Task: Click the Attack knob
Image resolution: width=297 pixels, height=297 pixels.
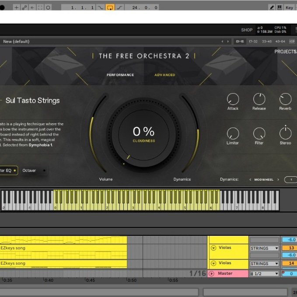Action: (233, 99)
